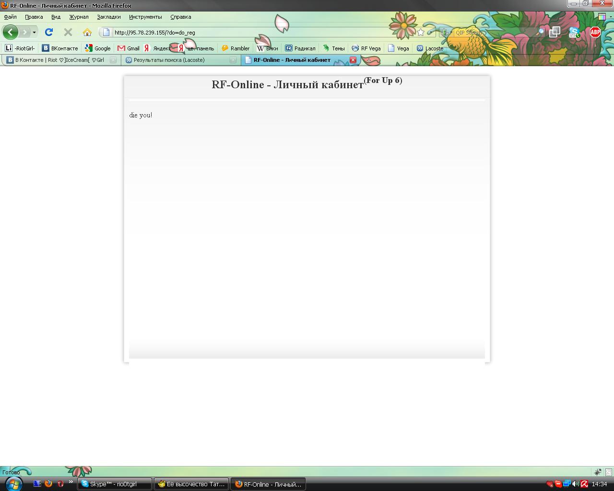Click the Avira umbrella tray icon
The image size is (614, 491).
[584, 484]
